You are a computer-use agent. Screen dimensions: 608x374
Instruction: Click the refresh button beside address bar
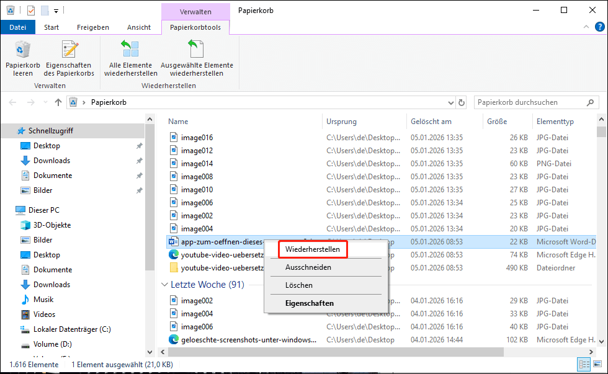point(461,102)
